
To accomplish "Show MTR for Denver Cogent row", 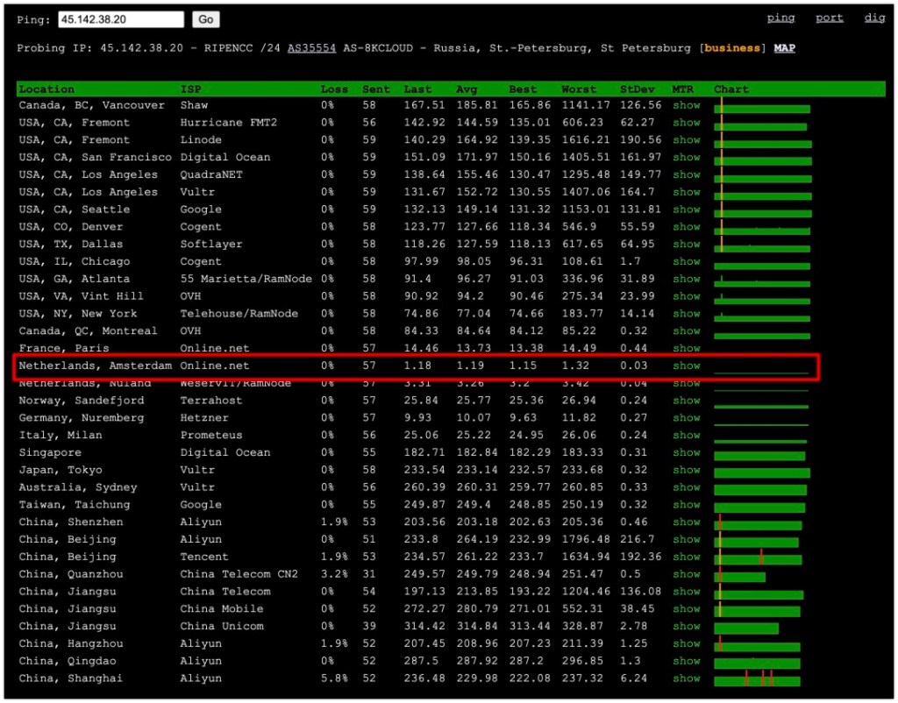I will tap(686, 227).
